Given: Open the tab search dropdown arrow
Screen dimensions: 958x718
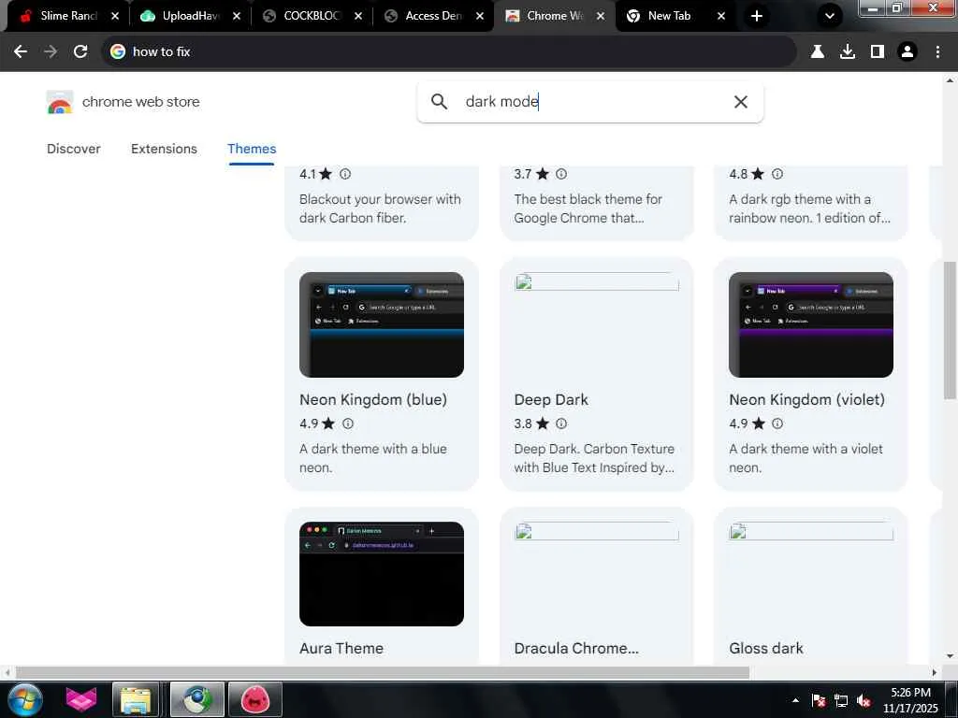Looking at the screenshot, I should (829, 16).
